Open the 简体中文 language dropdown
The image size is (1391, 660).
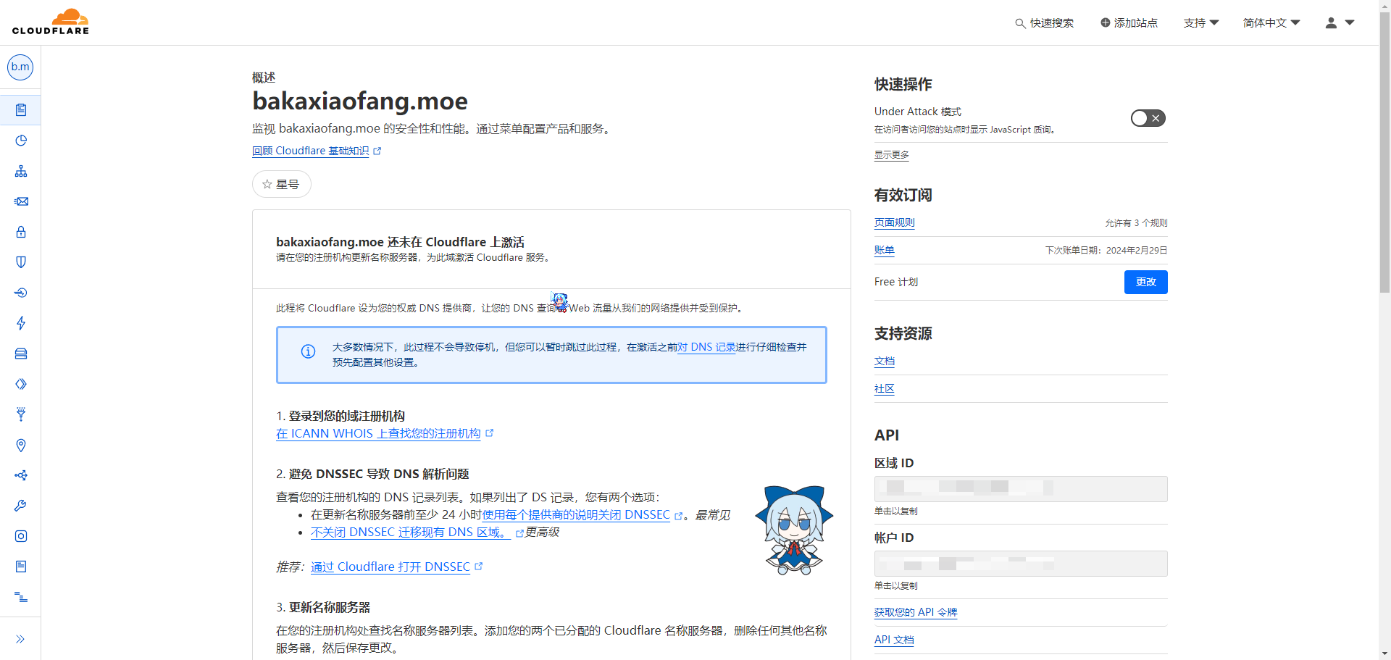tap(1271, 23)
